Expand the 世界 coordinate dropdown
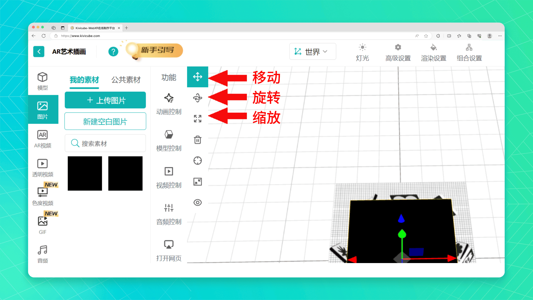The width and height of the screenshot is (533, 300). click(x=312, y=52)
